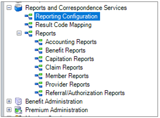Click the Benefit Administration cabinet icon
Screen dimensions: 160x118
click(x=18, y=101)
